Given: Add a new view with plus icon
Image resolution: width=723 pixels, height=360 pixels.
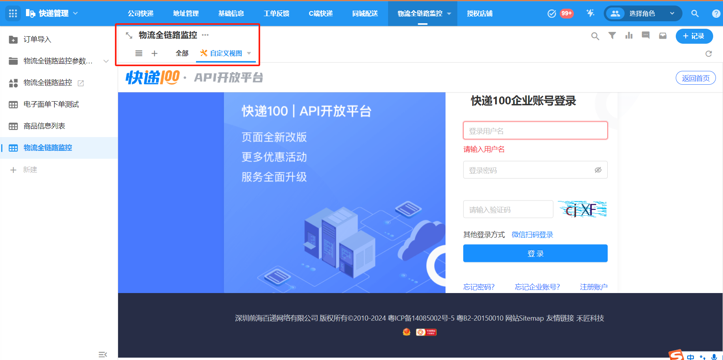Looking at the screenshot, I should [x=154, y=53].
